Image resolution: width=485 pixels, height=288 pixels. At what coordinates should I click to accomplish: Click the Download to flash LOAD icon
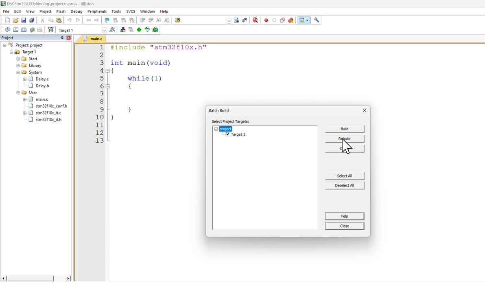click(51, 30)
